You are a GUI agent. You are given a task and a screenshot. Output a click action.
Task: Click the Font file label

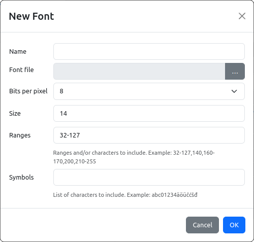[21, 70]
